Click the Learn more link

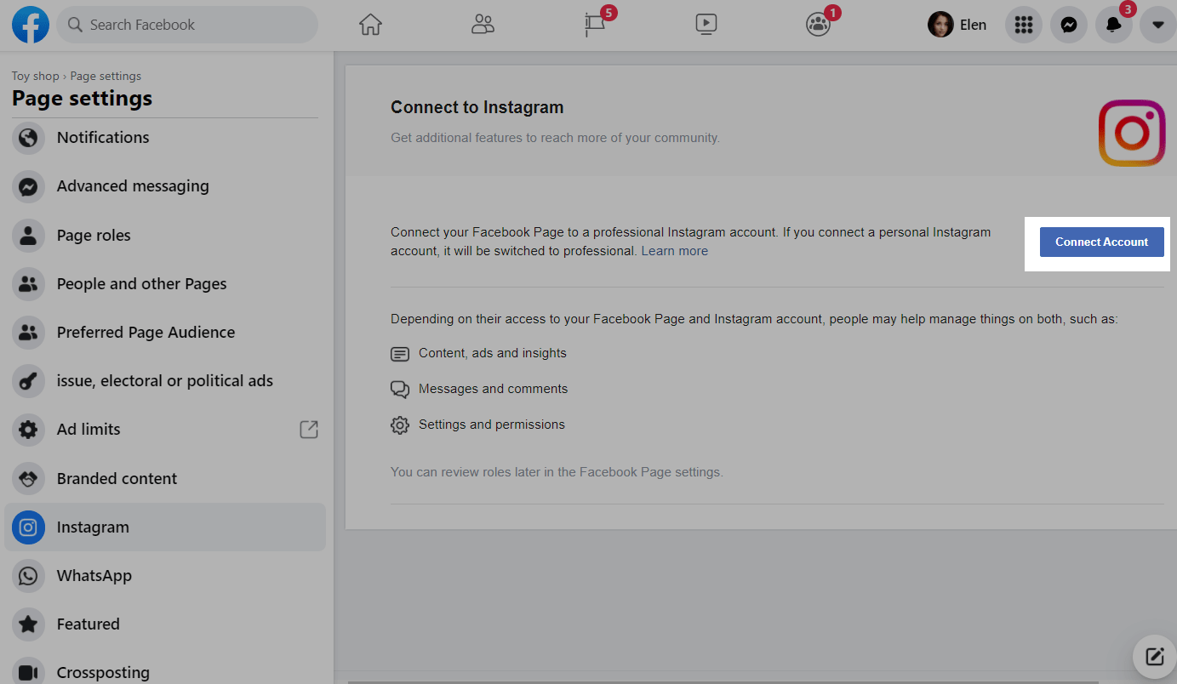pyautogui.click(x=675, y=251)
